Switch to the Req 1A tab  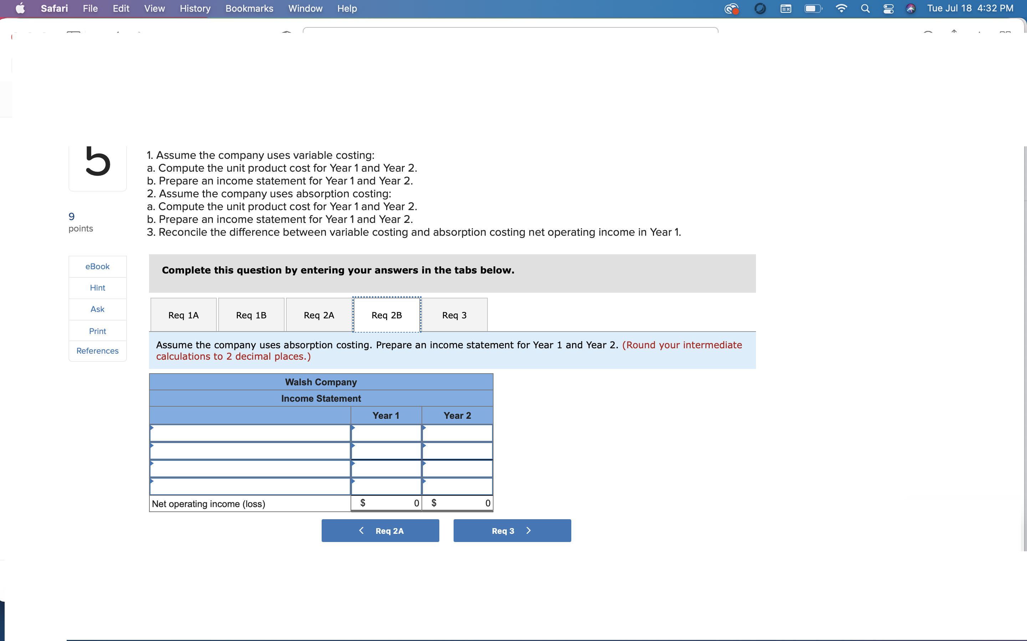(183, 315)
